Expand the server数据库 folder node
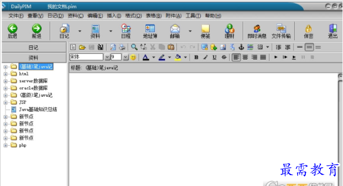Screen dimensions: 343x186 tap(5, 81)
